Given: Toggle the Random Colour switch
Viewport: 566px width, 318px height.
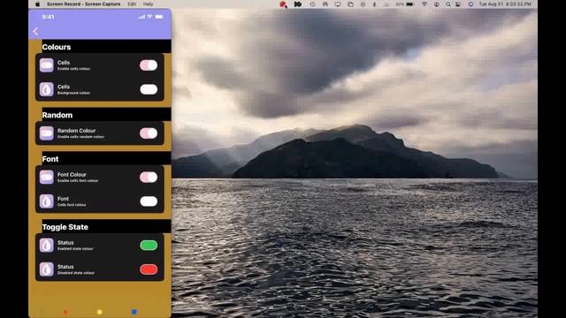Looking at the screenshot, I should coord(149,133).
